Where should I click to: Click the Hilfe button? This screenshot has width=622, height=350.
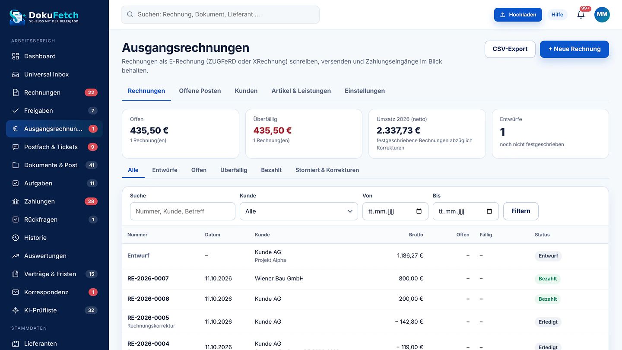pos(557,14)
